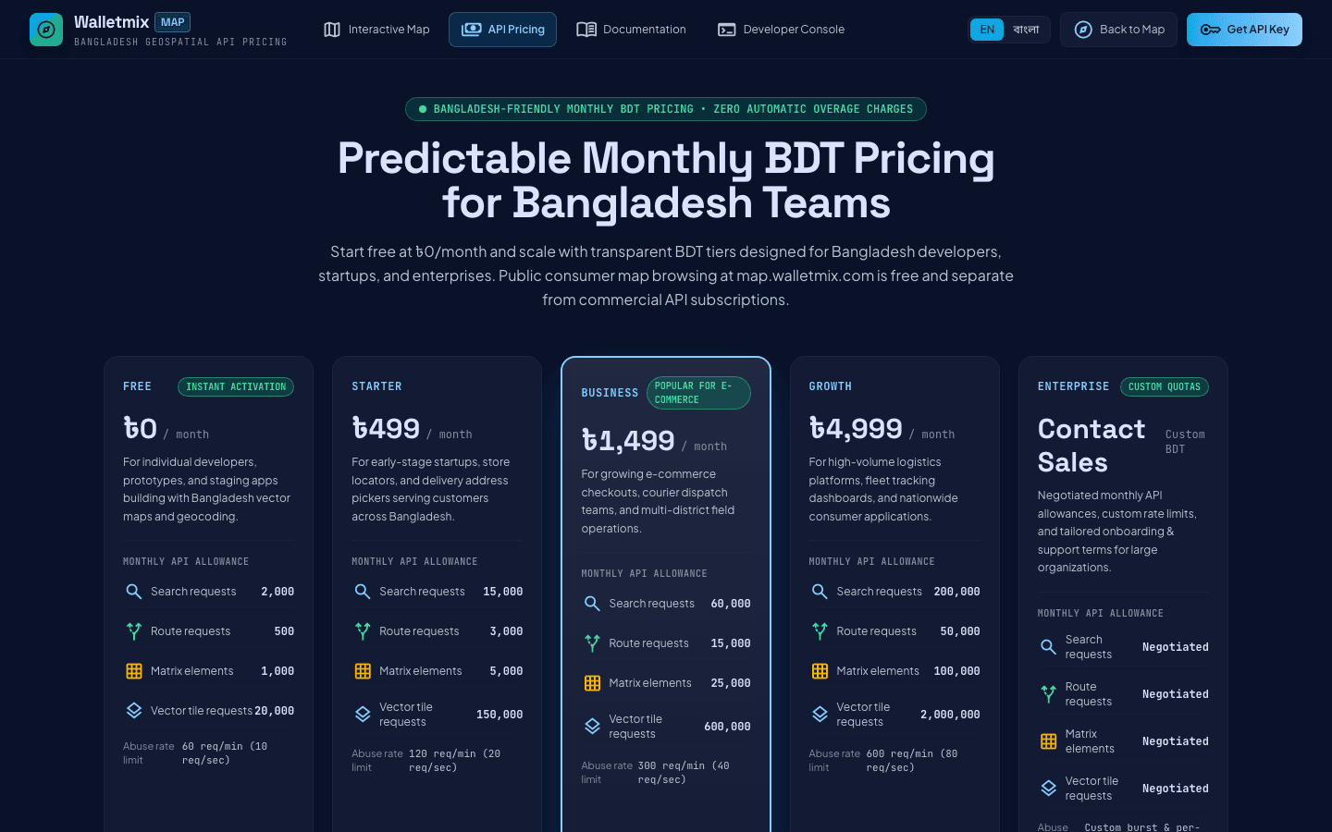Select the API Pricing tab
The width and height of the screenshot is (1332, 832).
pyautogui.click(x=502, y=30)
